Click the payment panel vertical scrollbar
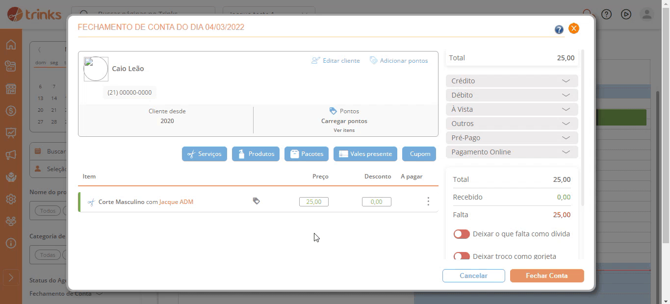The height and width of the screenshot is (304, 670). coord(583,127)
